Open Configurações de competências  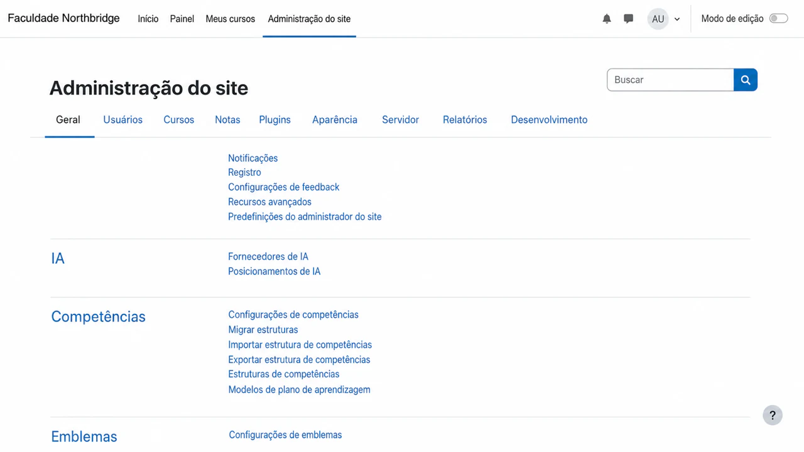tap(293, 315)
